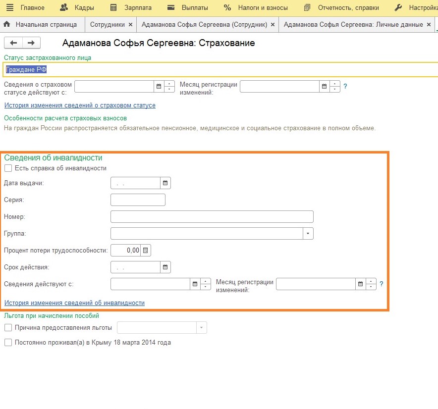Click home icon on Начальная страница tab
Screen dimensions: 438x409
click(7, 24)
